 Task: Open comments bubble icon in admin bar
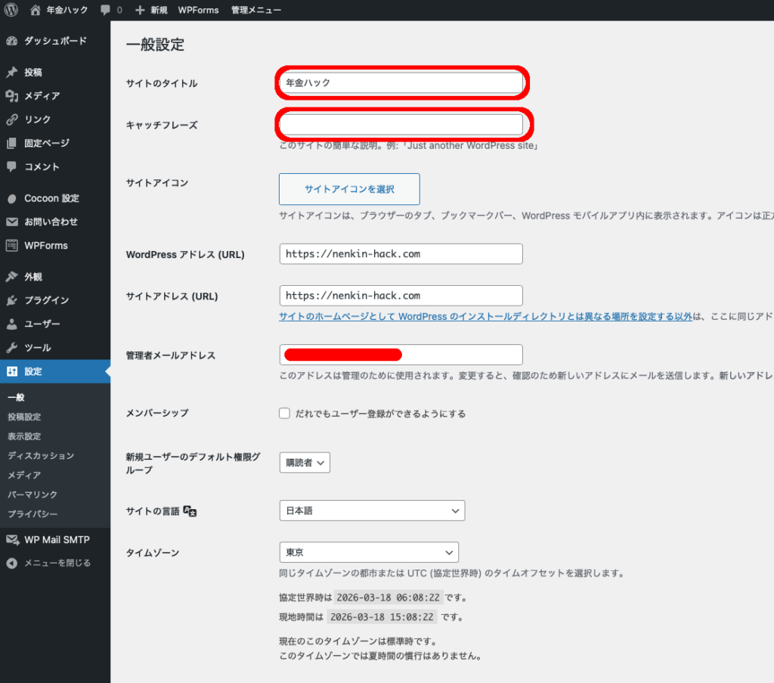point(105,10)
